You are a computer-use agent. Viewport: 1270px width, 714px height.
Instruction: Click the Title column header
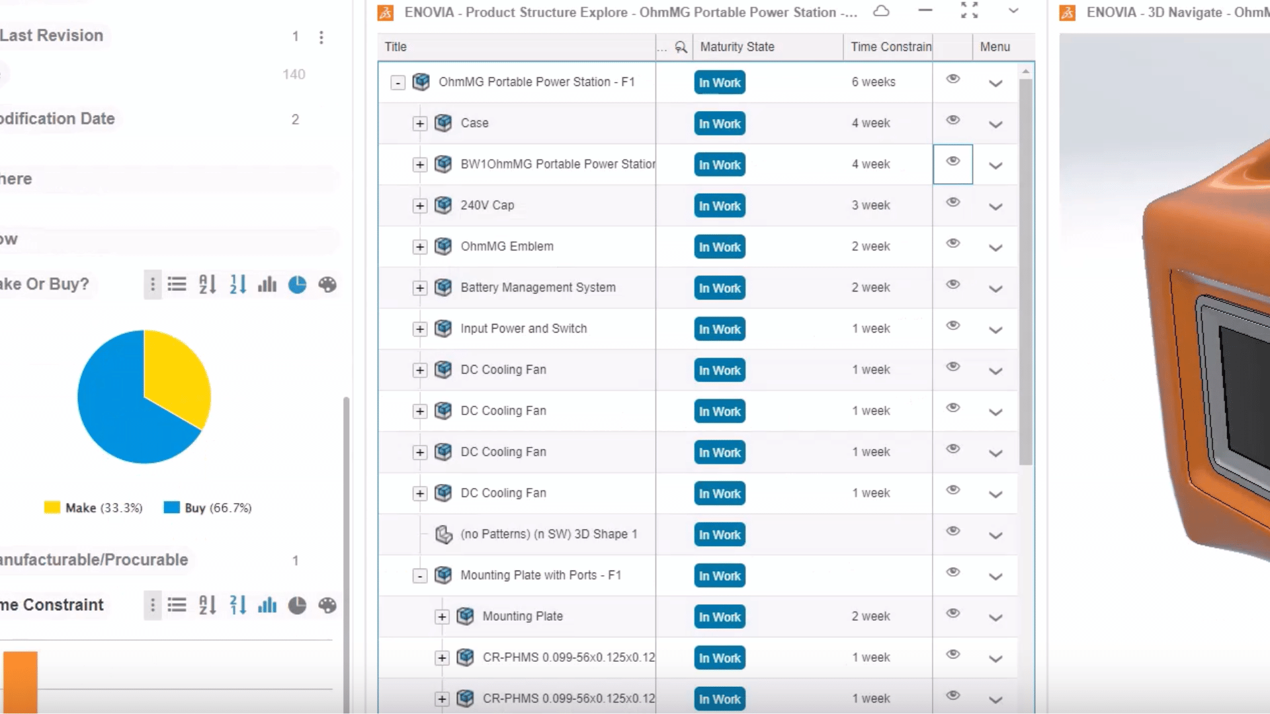pyautogui.click(x=517, y=47)
